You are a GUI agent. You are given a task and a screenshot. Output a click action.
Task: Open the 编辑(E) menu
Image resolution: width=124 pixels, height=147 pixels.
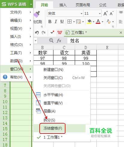[17, 20]
